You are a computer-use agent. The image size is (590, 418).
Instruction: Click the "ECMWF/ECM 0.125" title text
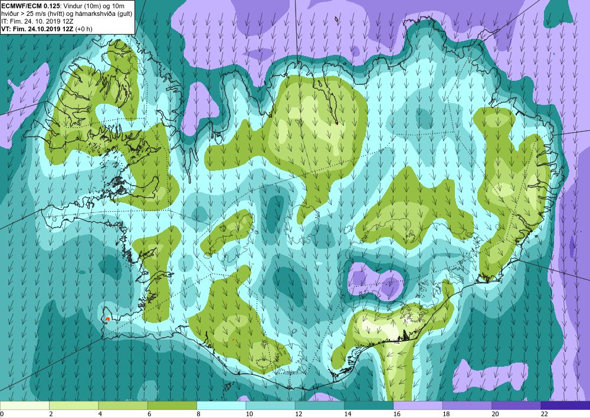point(31,6)
